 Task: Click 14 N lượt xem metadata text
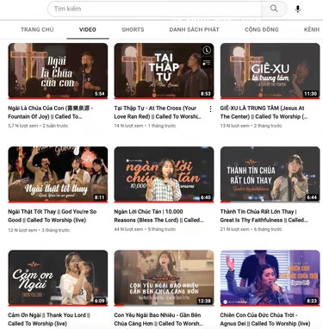128,126
